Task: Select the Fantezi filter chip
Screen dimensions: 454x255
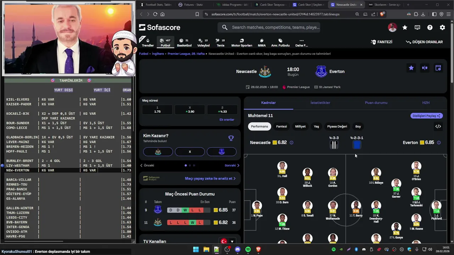Action: 281,126
